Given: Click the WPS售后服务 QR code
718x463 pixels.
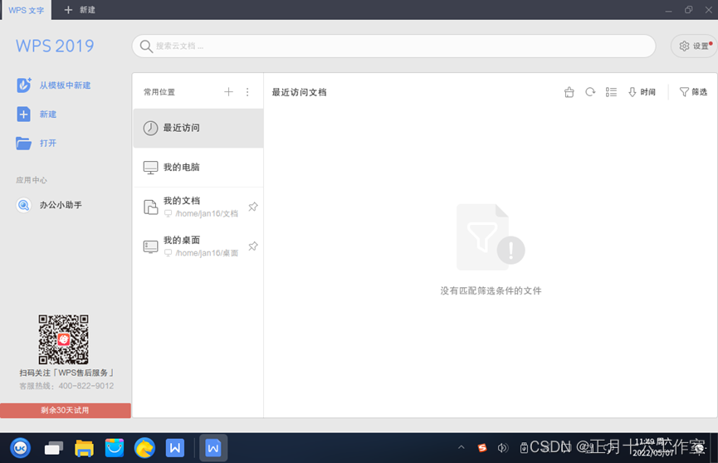Looking at the screenshot, I should (x=64, y=339).
